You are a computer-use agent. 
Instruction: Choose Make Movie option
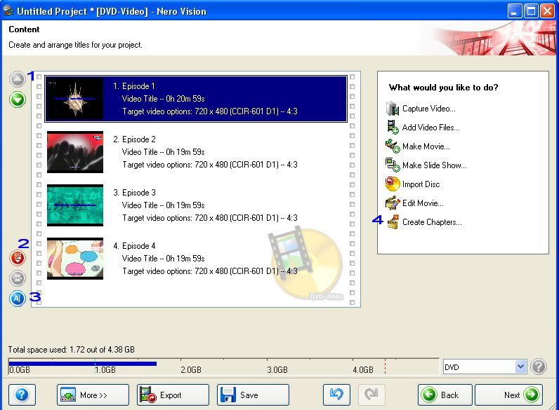point(426,146)
